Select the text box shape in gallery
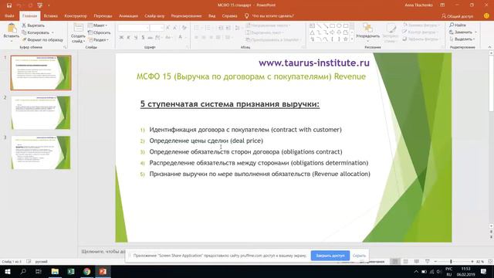The height and width of the screenshot is (278, 494). 312,25
